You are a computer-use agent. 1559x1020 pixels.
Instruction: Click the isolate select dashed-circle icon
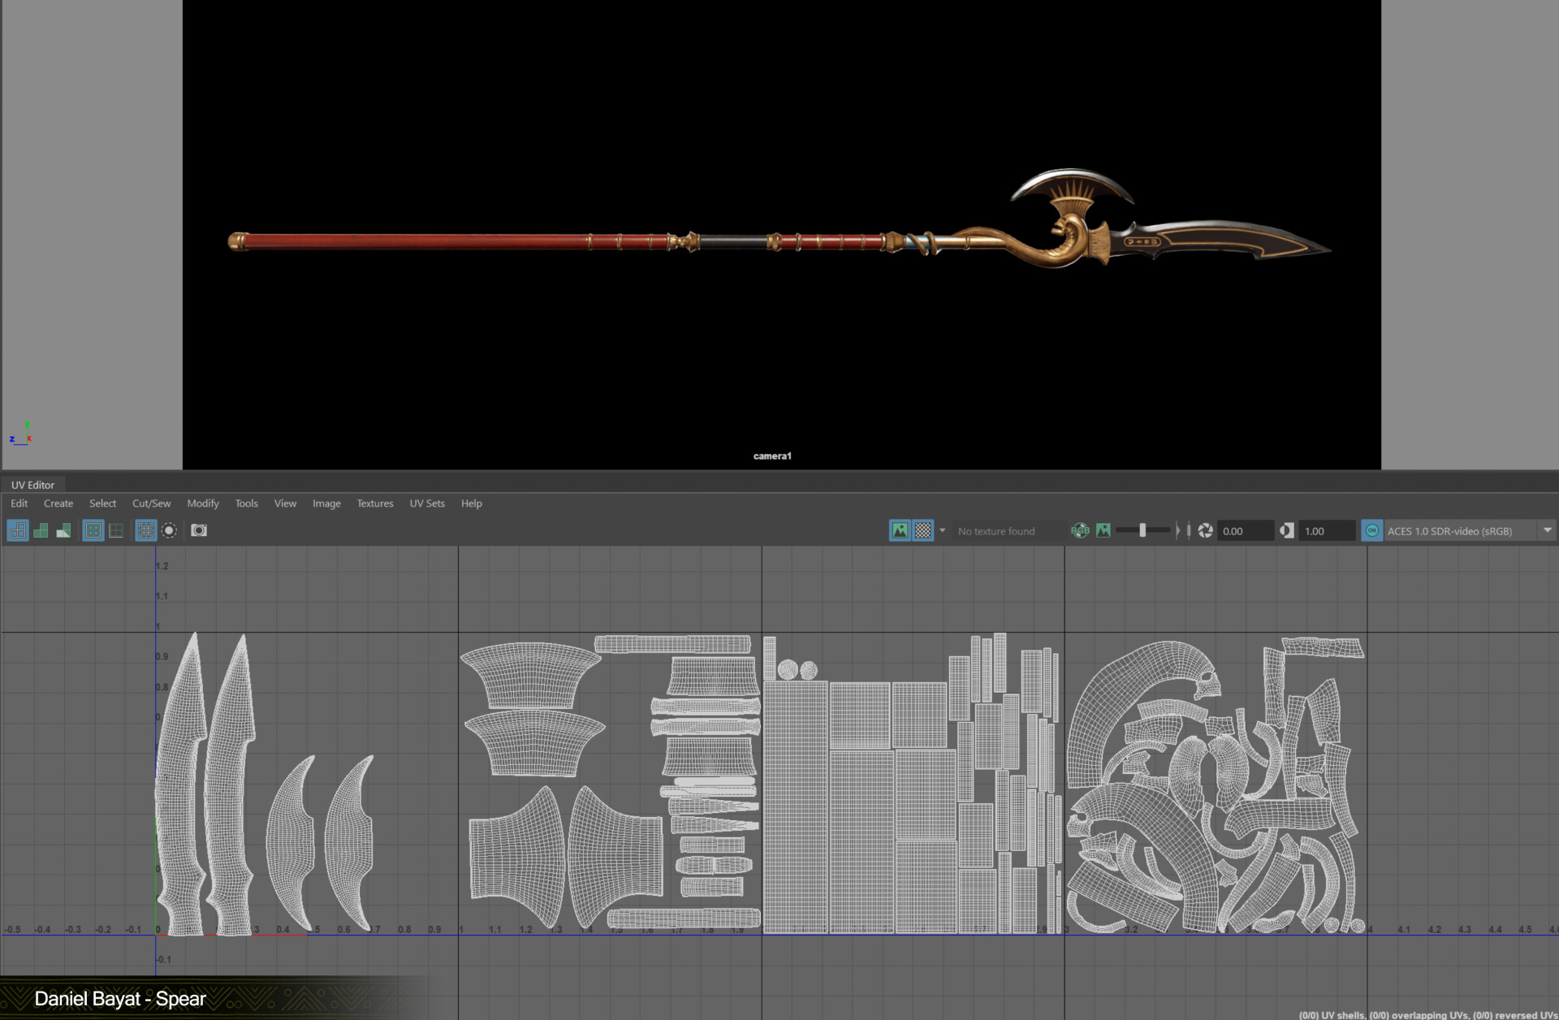pyautogui.click(x=169, y=530)
